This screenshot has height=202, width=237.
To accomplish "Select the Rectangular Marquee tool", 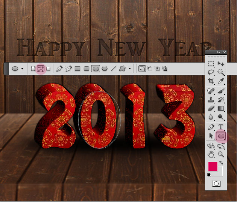I will click(211, 64).
